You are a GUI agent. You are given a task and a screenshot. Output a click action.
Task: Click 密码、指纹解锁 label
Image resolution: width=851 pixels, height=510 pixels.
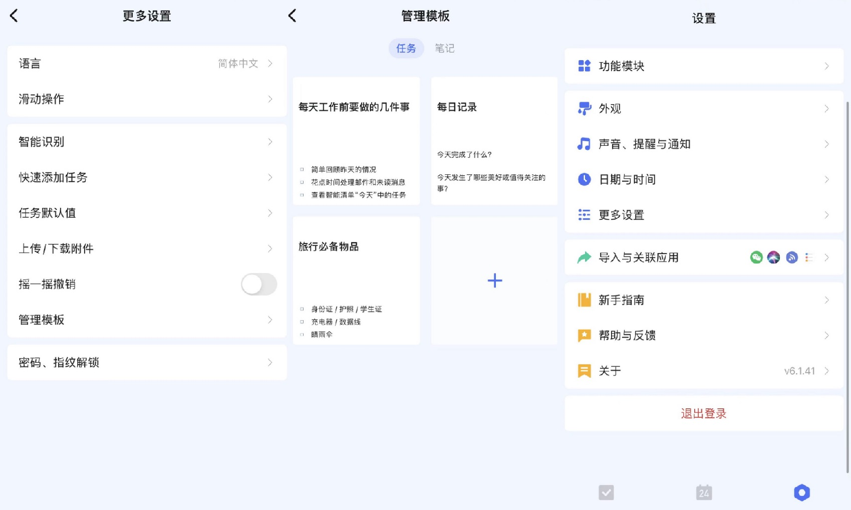[x=59, y=363]
